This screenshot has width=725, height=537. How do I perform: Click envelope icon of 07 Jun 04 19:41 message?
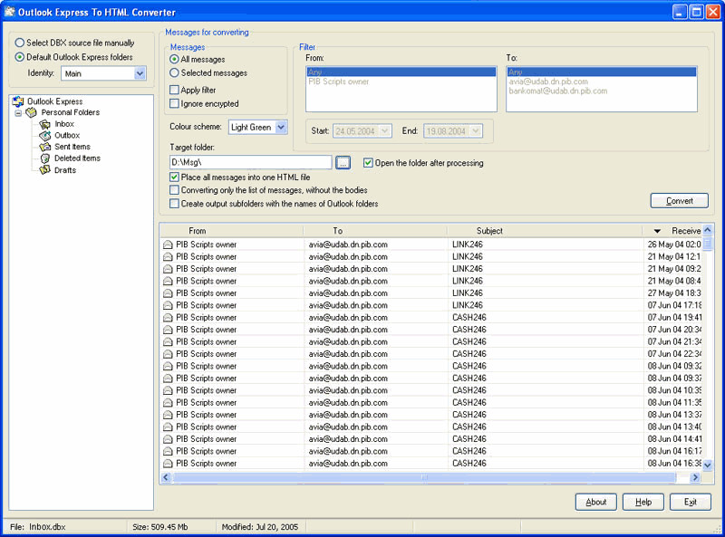coord(168,318)
